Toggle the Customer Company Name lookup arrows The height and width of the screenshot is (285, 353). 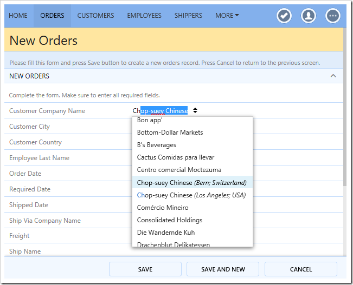pyautogui.click(x=195, y=110)
